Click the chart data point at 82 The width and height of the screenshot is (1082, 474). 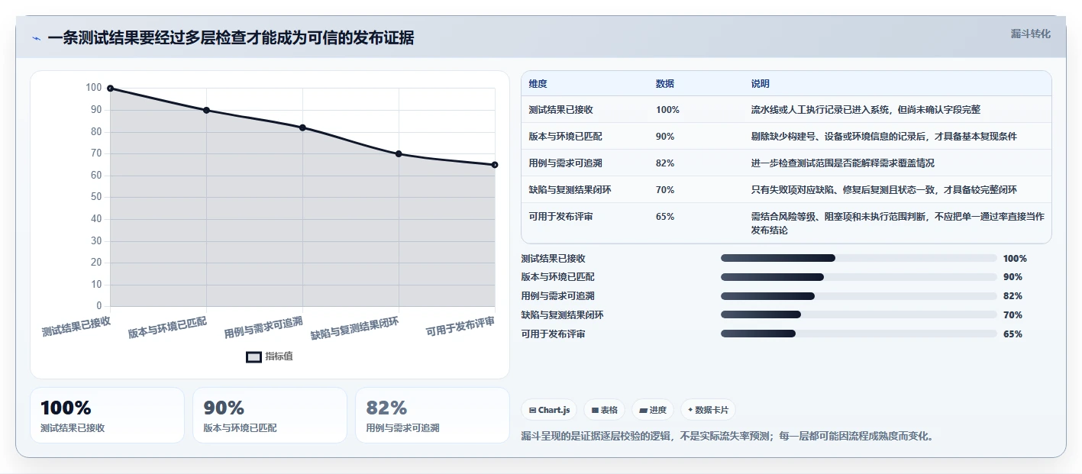pos(302,127)
